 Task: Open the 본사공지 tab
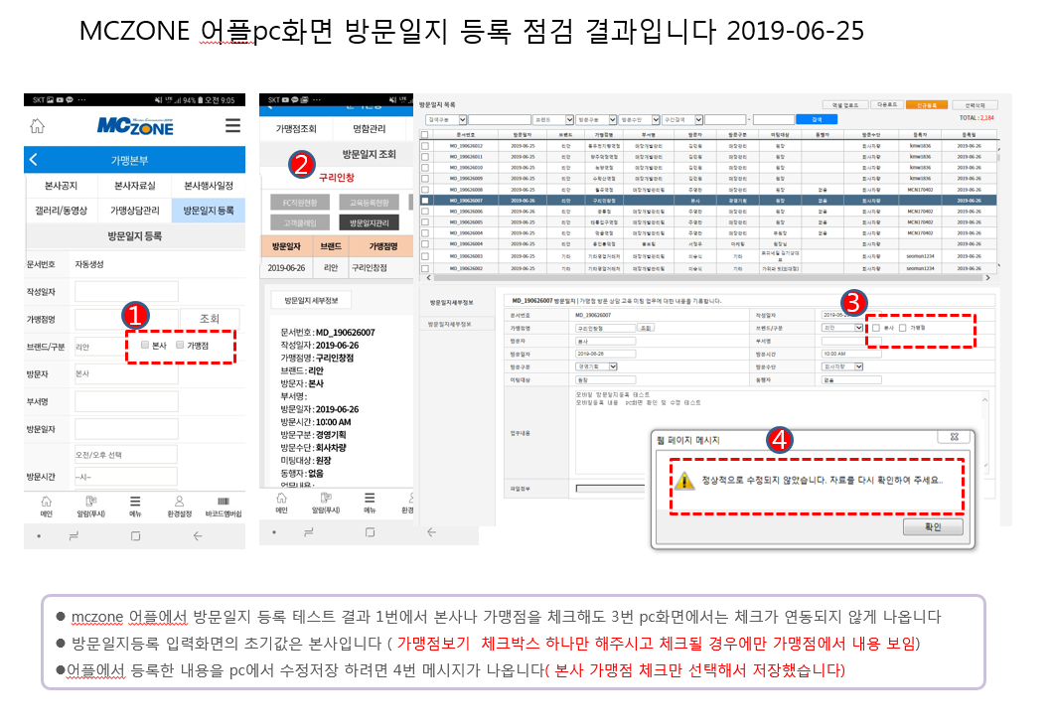pyautogui.click(x=61, y=185)
